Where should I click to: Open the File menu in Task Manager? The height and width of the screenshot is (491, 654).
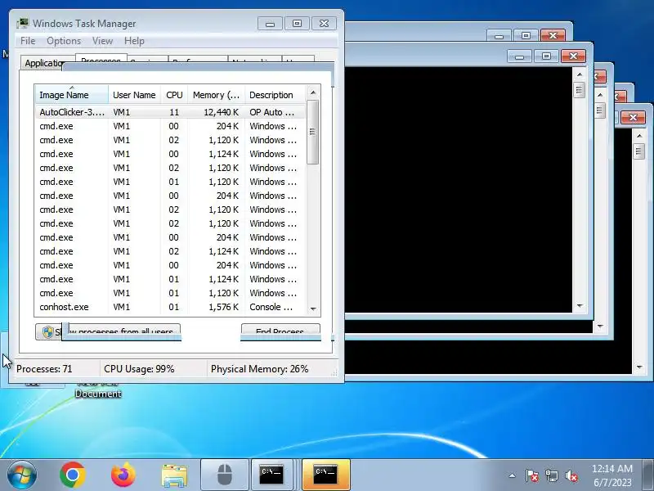point(28,41)
